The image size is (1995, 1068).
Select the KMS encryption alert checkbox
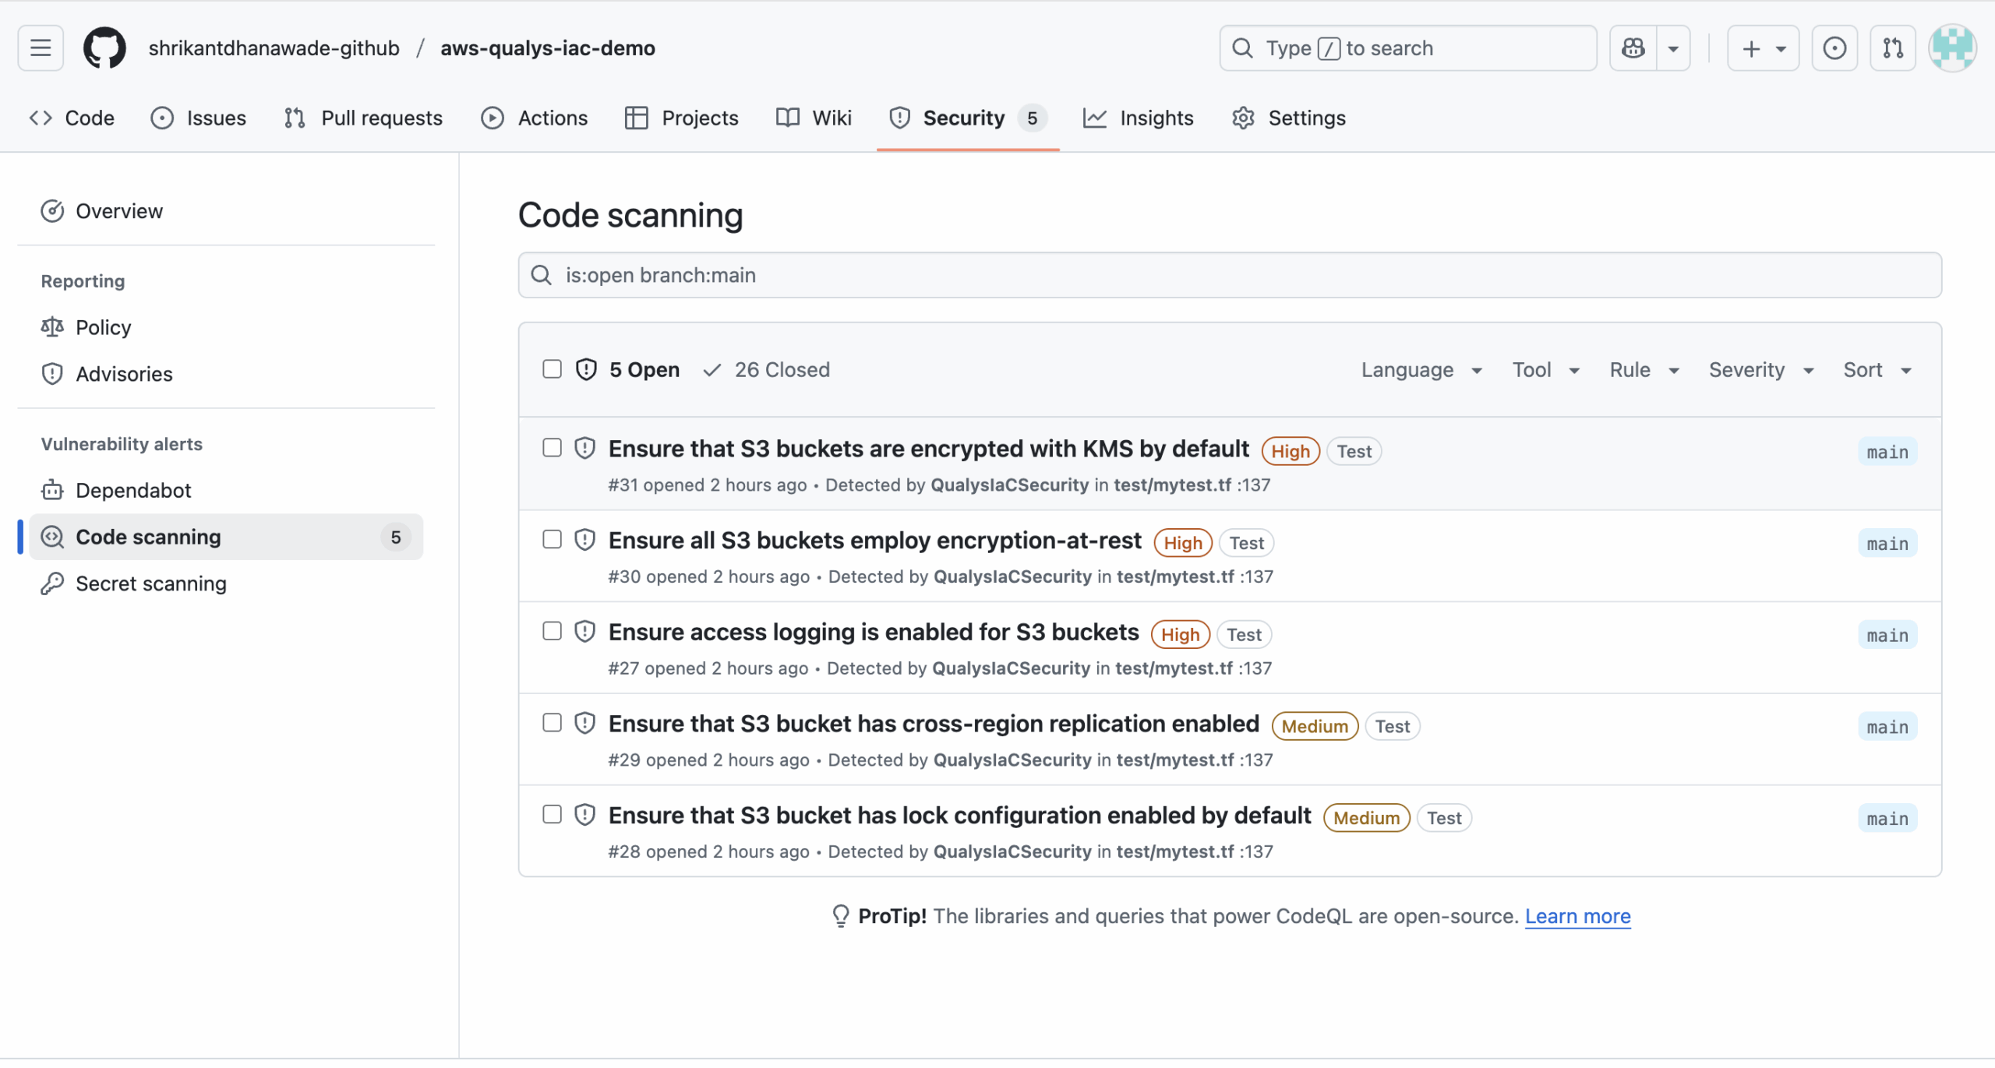(x=552, y=448)
